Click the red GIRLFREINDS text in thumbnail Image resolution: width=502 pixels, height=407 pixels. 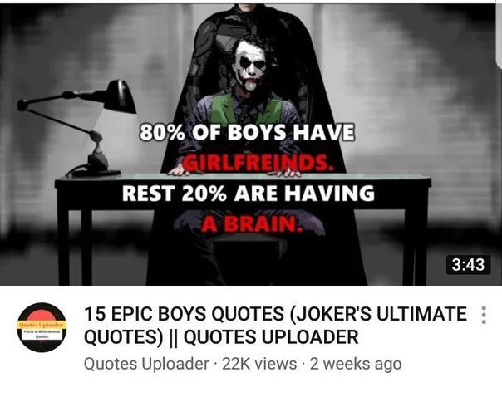coord(258,164)
